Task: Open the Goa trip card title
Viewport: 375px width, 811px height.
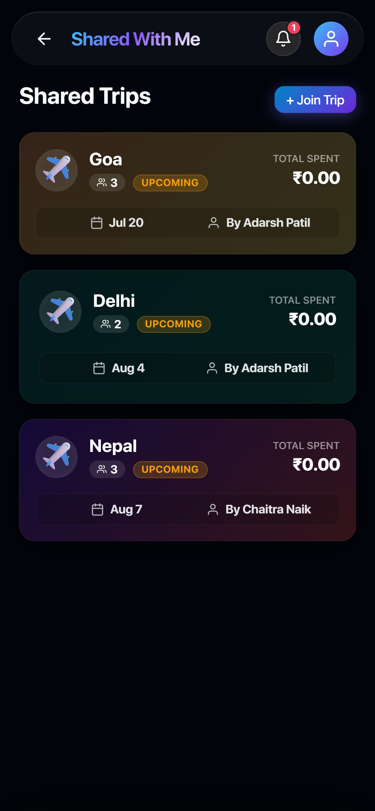Action: 106,159
